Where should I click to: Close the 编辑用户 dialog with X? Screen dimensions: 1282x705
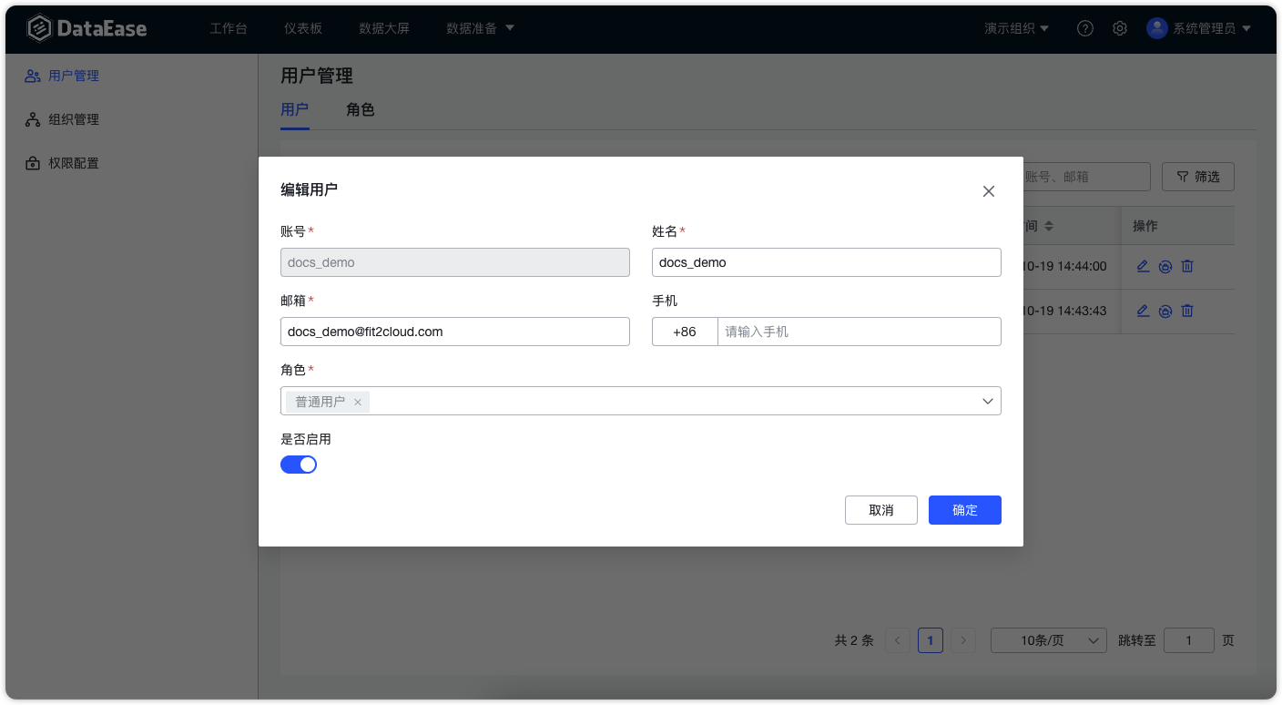989,191
